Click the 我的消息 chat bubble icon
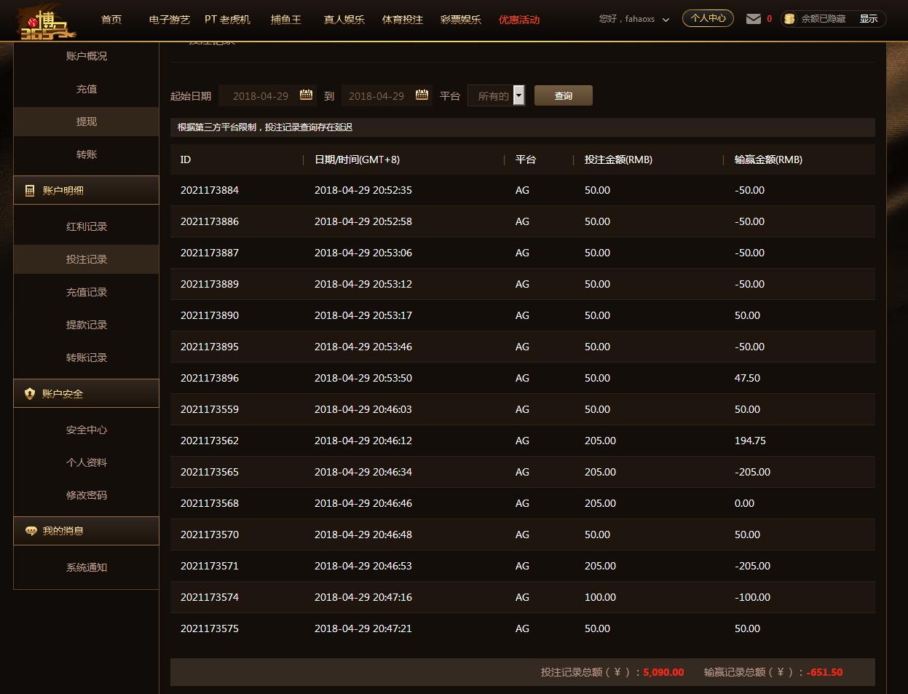Viewport: 908px width, 694px height. coord(31,531)
